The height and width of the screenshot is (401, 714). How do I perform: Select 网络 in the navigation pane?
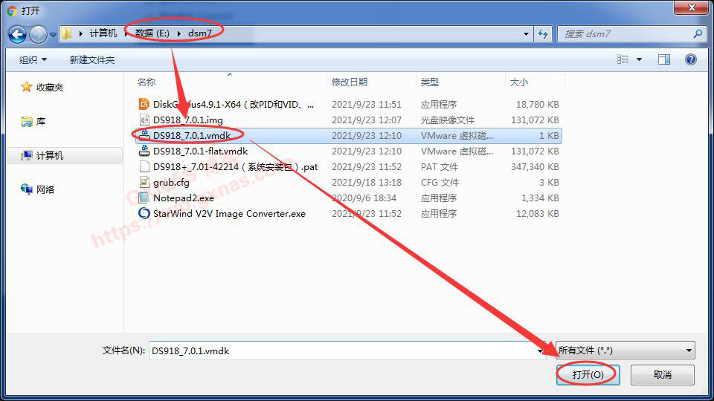[45, 190]
